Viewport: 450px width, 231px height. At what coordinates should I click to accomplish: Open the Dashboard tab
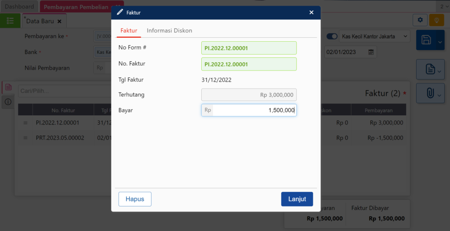tap(19, 7)
